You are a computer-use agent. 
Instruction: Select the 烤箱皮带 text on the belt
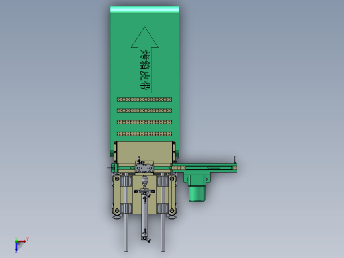(x=145, y=70)
